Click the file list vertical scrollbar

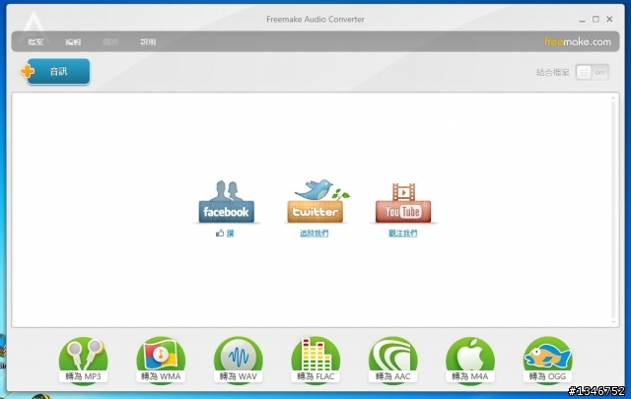613,209
